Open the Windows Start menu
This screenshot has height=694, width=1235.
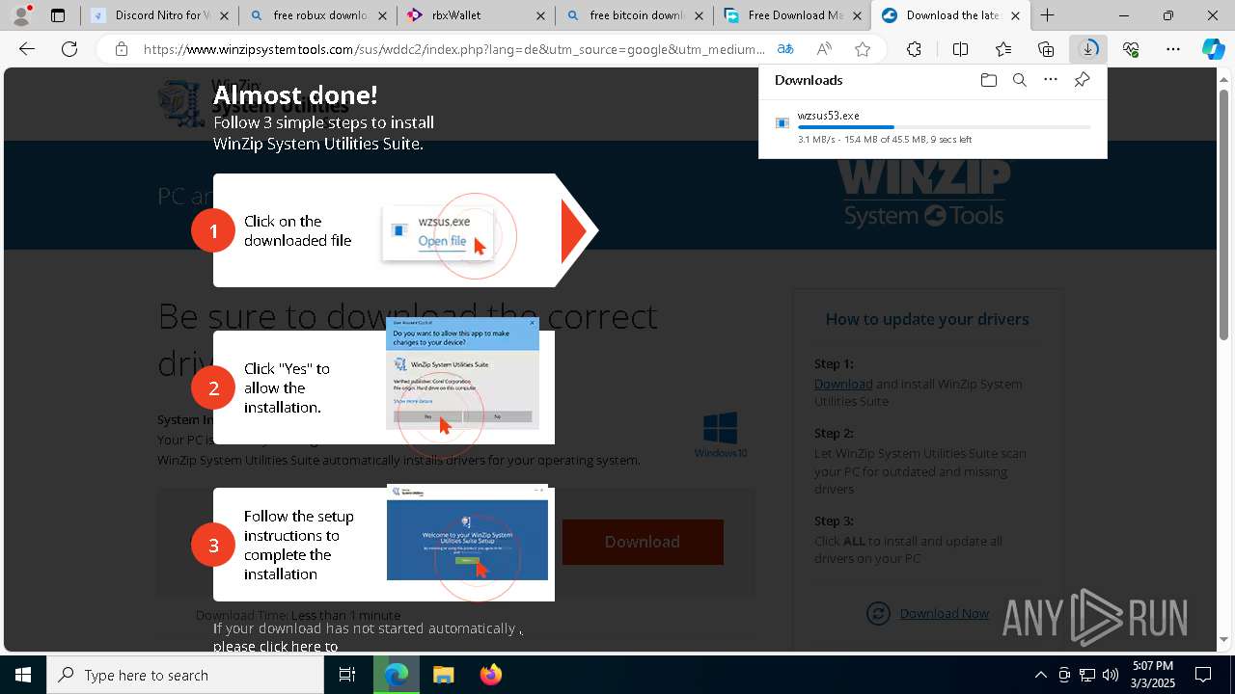tap(23, 675)
